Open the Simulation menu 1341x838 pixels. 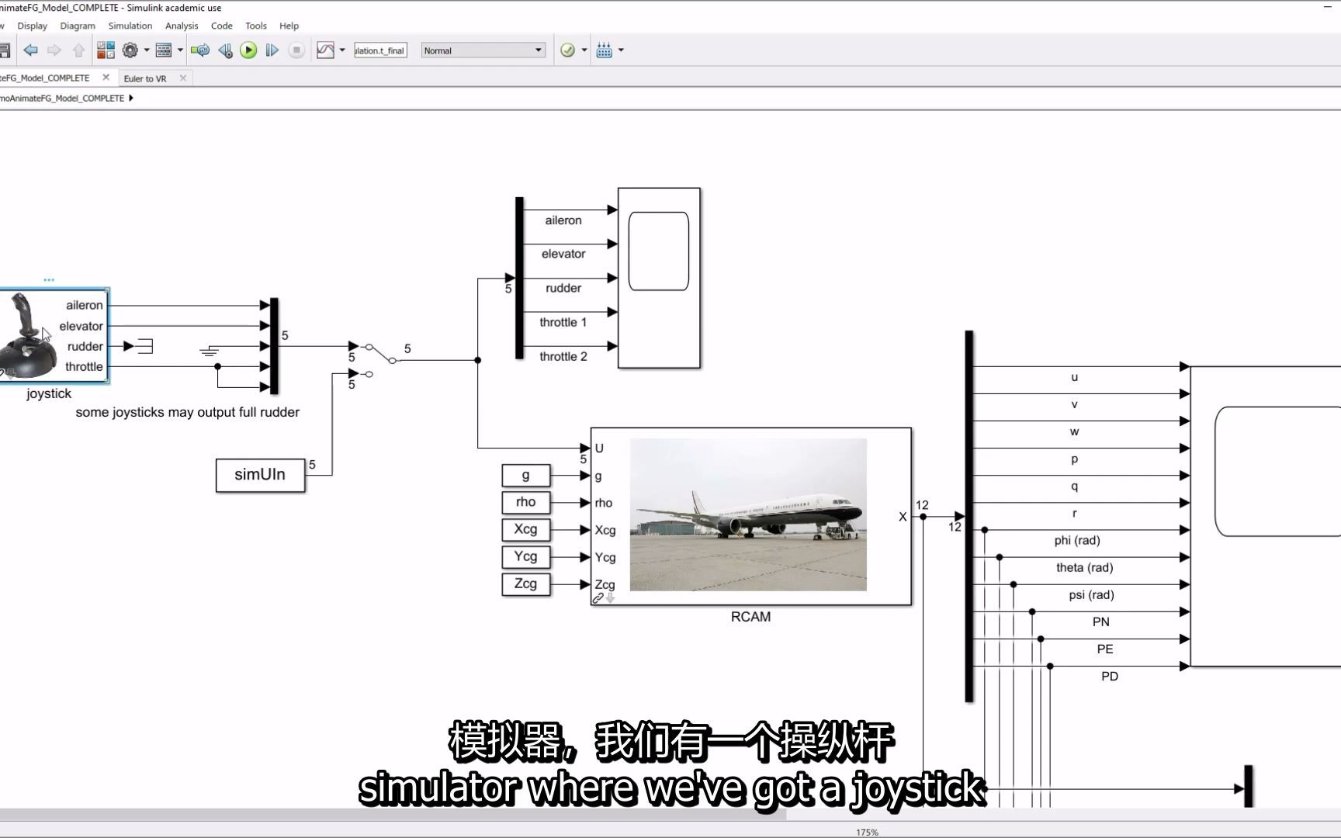coord(129,26)
